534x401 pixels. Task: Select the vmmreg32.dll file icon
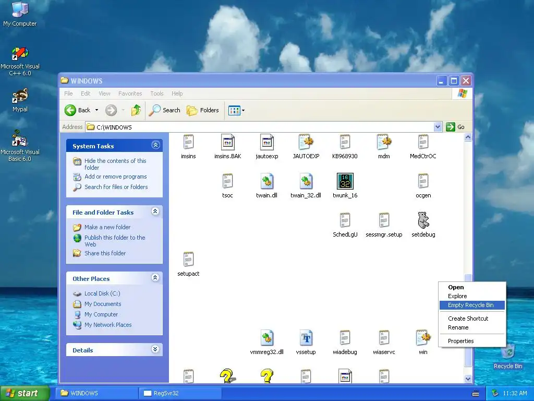click(x=266, y=338)
